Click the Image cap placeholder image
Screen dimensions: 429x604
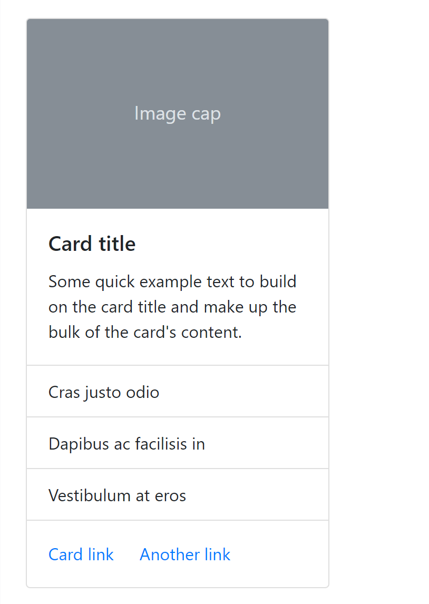[178, 113]
